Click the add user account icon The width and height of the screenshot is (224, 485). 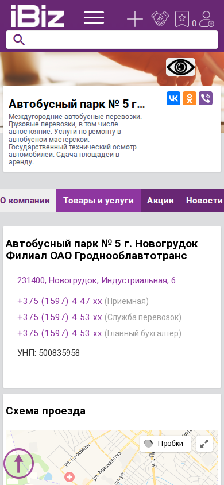pyautogui.click(x=206, y=19)
